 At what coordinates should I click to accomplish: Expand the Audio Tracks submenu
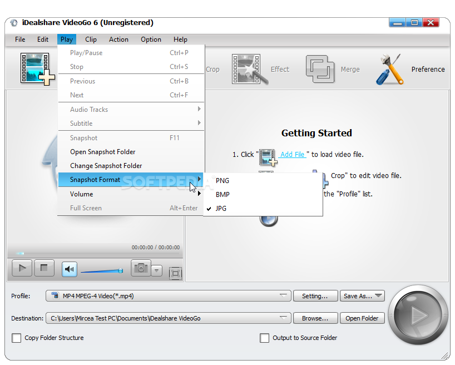click(131, 110)
